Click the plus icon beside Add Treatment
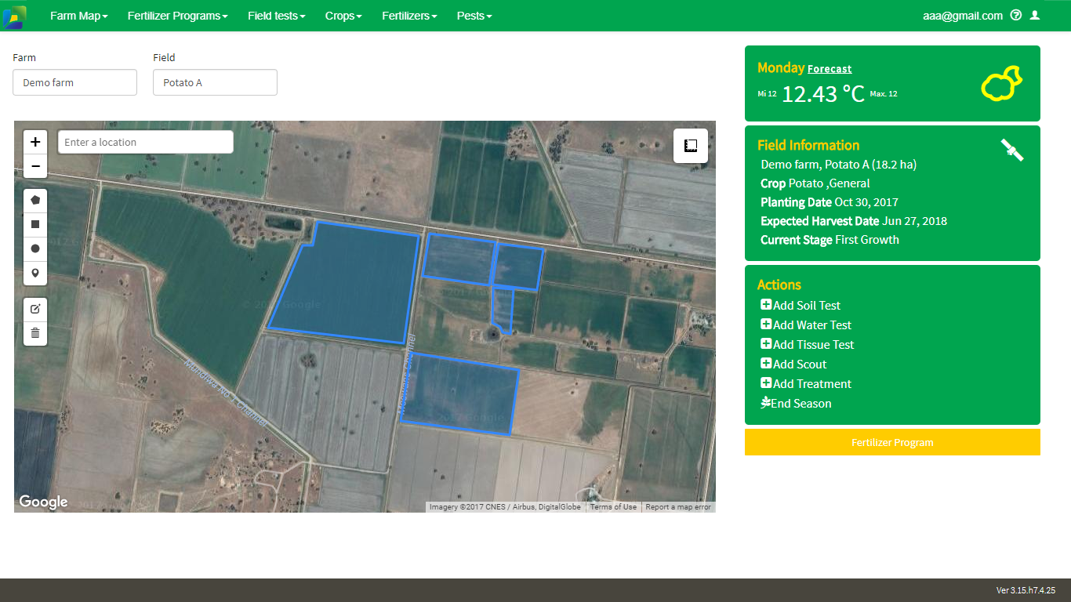Viewport: 1071px width, 602px height. tap(766, 383)
